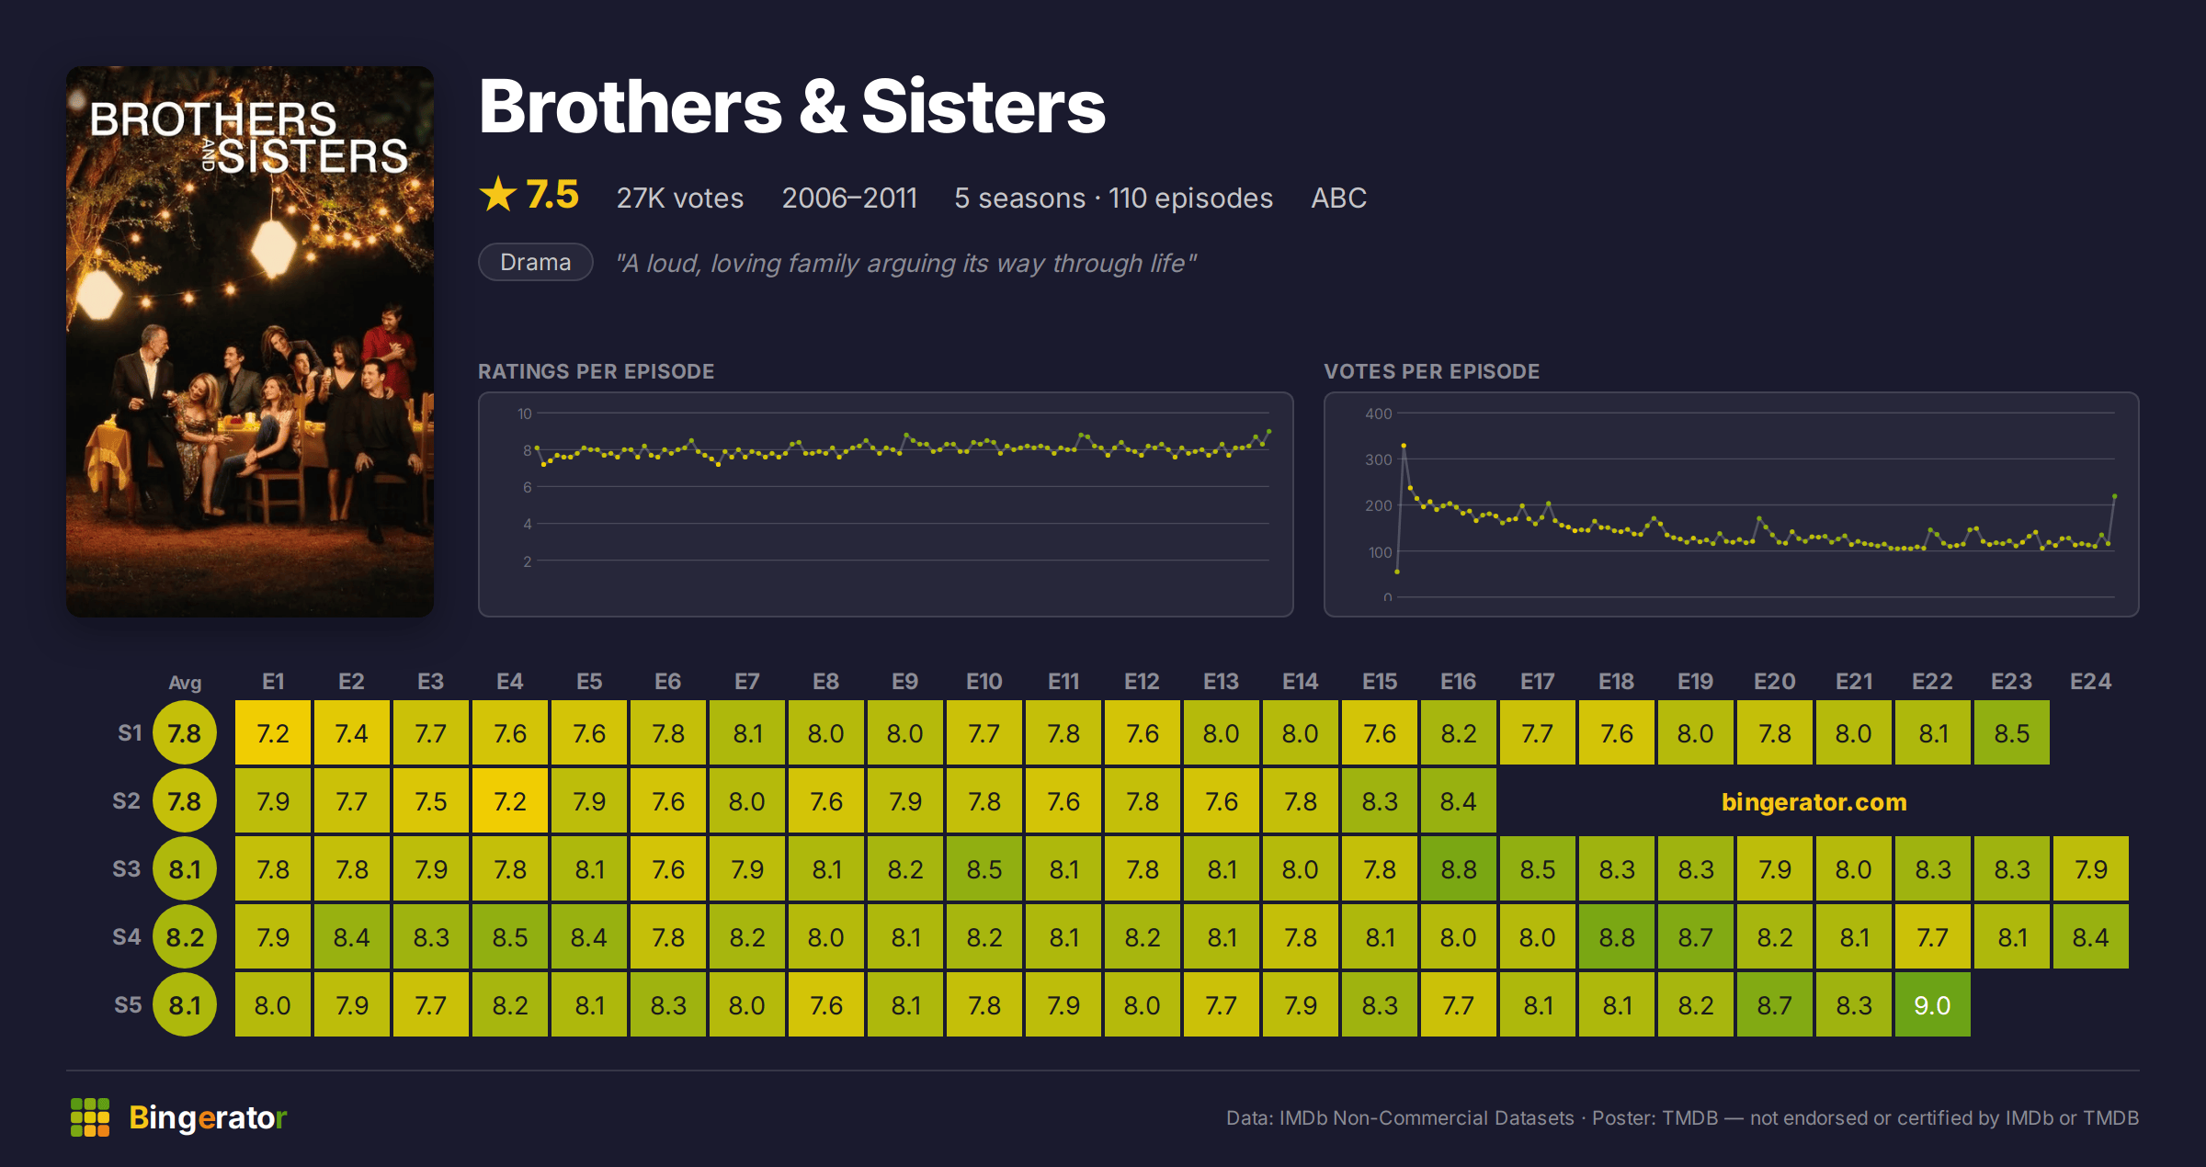2206x1167 pixels.
Task: Click the S4 season row label
Action: point(127,936)
